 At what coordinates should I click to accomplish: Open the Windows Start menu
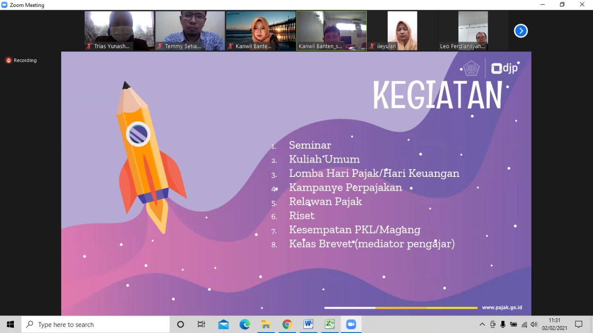[x=10, y=324]
